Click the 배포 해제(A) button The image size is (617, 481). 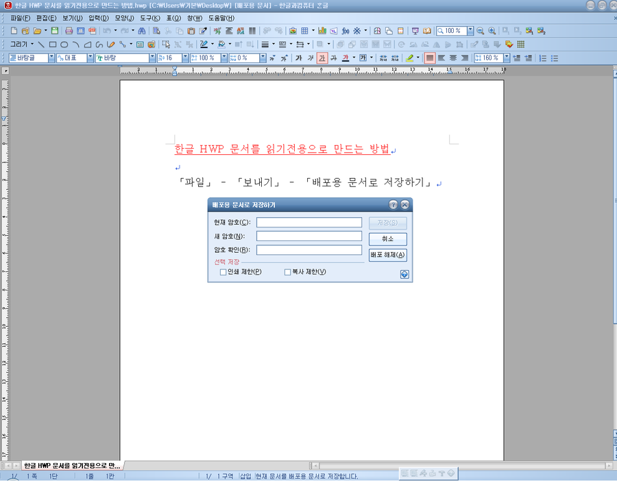pos(387,255)
